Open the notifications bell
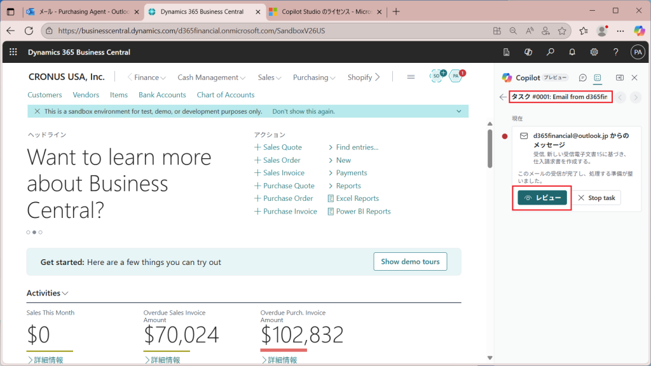The height and width of the screenshot is (366, 651). pos(572,52)
